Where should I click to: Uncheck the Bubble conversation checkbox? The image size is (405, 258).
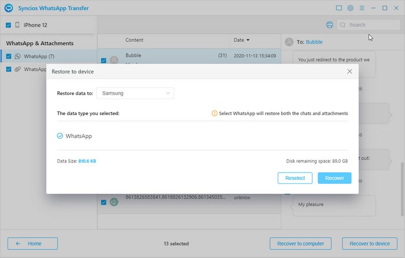[104, 60]
